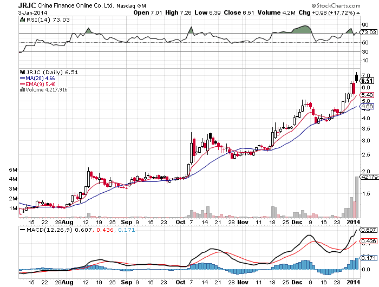The height and width of the screenshot is (287, 379).
Task: Click the Low 6.39 header value
Action: (207, 12)
